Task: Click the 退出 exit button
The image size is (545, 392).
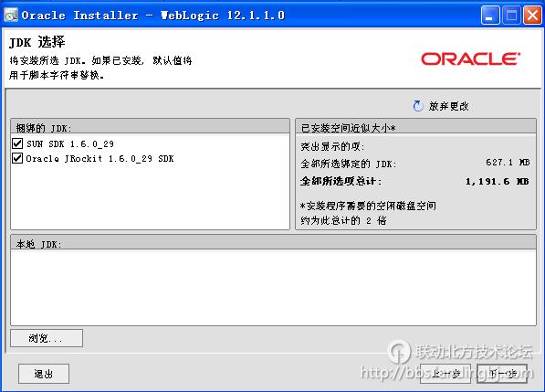Action: click(x=44, y=374)
